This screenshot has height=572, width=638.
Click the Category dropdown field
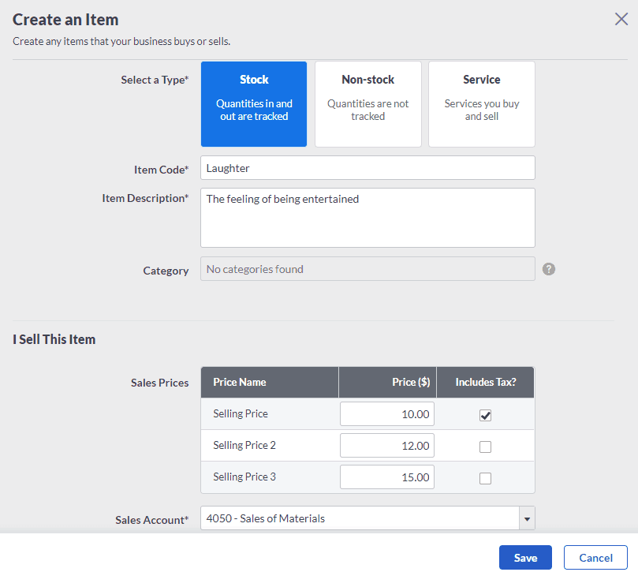[x=368, y=269]
